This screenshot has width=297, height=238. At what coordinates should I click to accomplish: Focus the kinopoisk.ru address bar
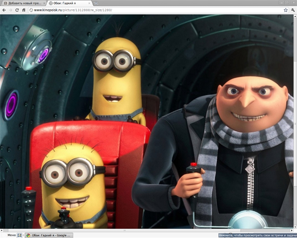(158, 10)
